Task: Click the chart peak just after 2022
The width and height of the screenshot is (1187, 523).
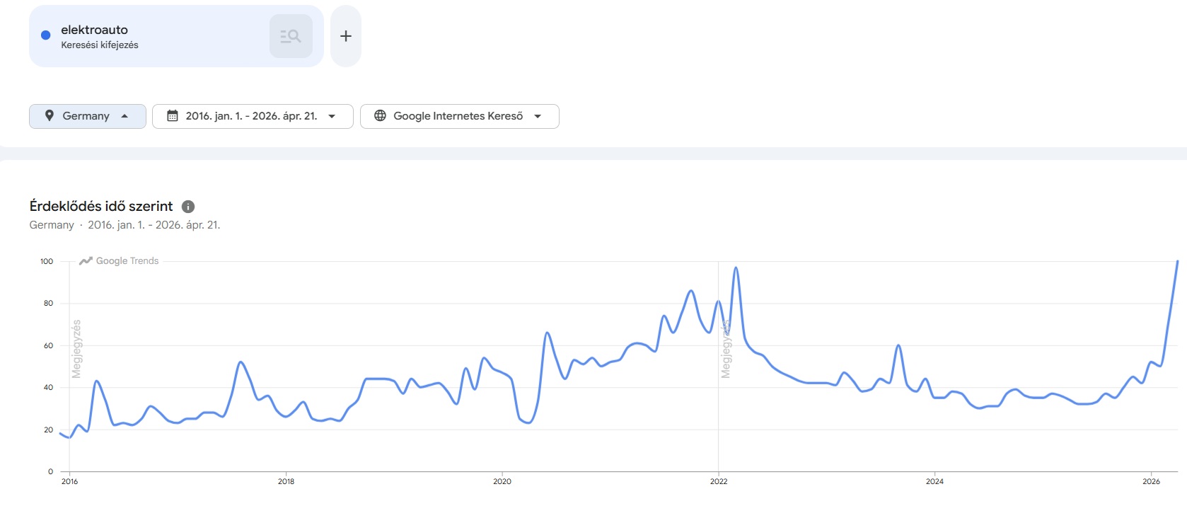Action: pyautogui.click(x=736, y=268)
